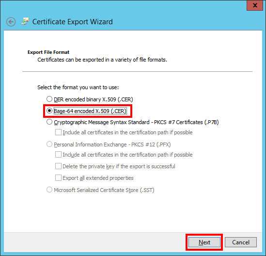Click 'Select the format you want to use' text
266x256 pixels.
(x=78, y=87)
